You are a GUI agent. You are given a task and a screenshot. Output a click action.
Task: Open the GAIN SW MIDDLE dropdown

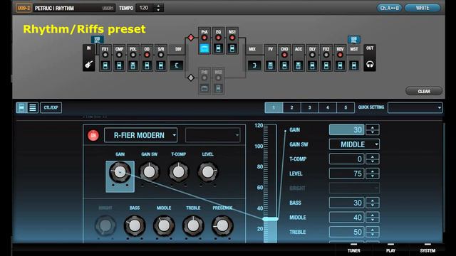(354, 144)
